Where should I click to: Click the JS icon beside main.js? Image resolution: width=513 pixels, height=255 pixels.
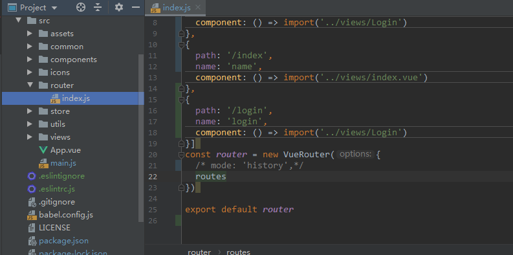pos(43,163)
